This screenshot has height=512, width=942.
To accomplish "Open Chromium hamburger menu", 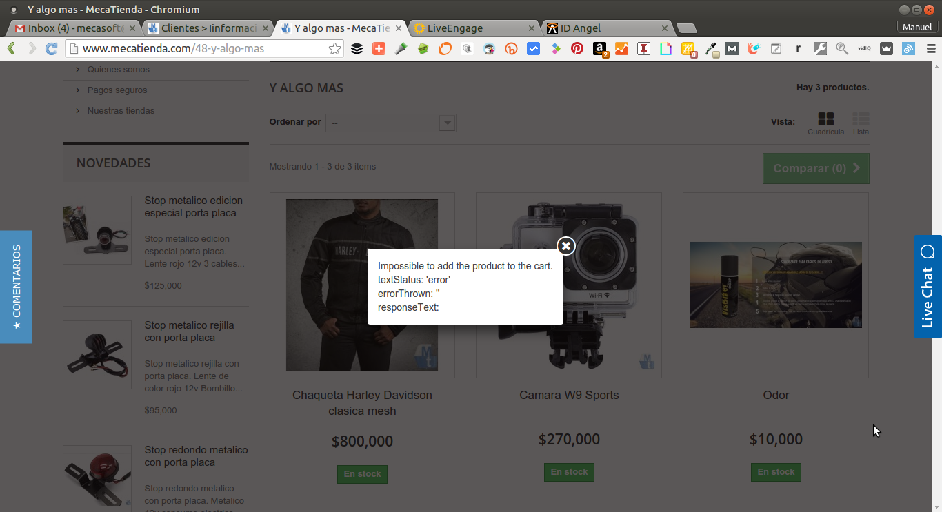I will coord(930,49).
